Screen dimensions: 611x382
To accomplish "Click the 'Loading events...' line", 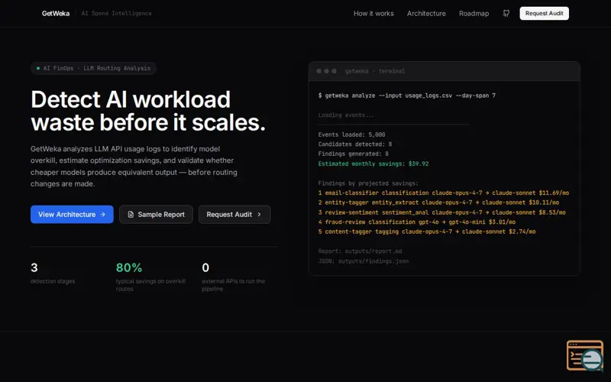I will (346, 115).
